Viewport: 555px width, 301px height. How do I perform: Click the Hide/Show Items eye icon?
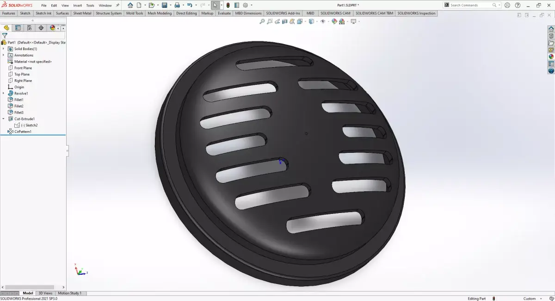(x=323, y=21)
